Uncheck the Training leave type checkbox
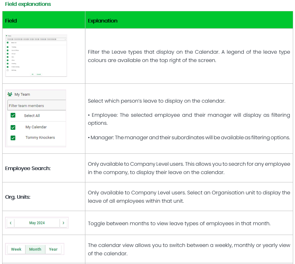Viewport: 295px width, 264px height. (8, 47)
